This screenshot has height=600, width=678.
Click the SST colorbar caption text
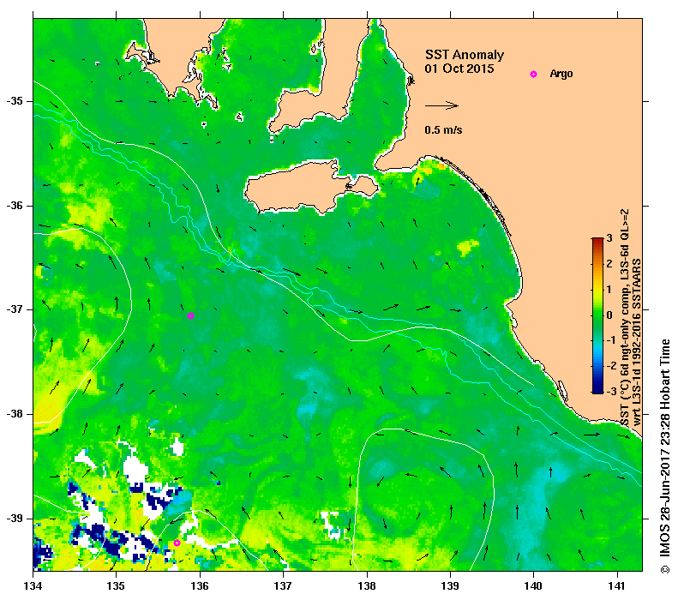(x=630, y=318)
